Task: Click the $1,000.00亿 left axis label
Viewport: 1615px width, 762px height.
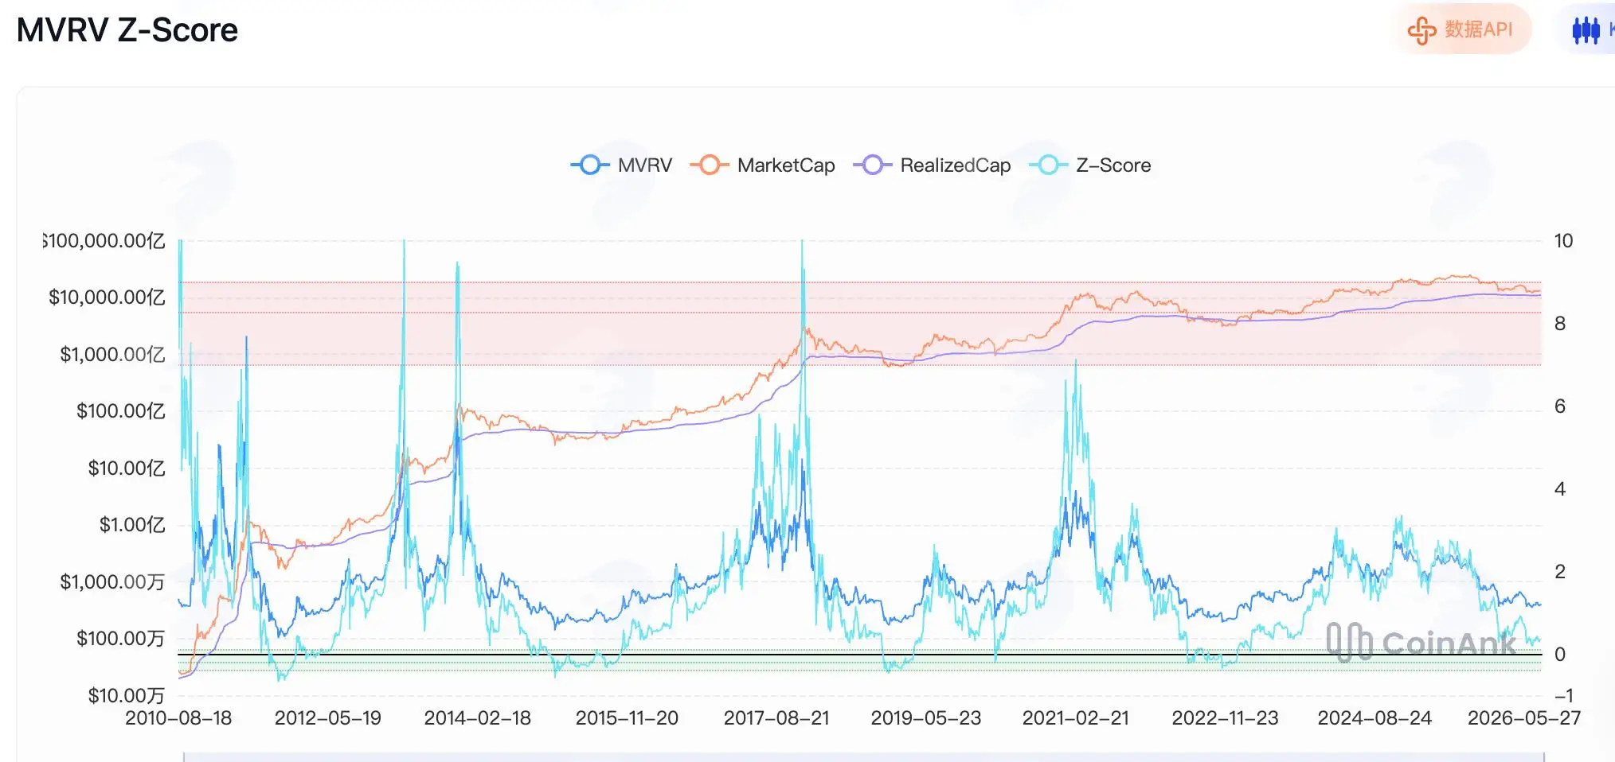Action: pos(112,354)
